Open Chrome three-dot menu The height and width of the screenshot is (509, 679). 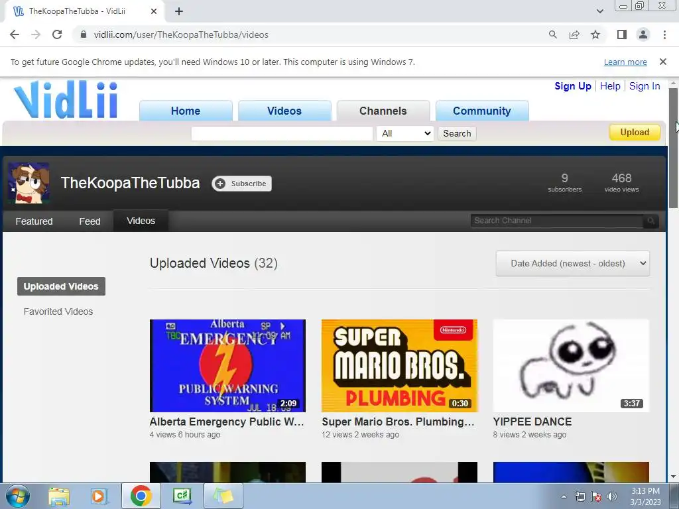[x=664, y=34]
